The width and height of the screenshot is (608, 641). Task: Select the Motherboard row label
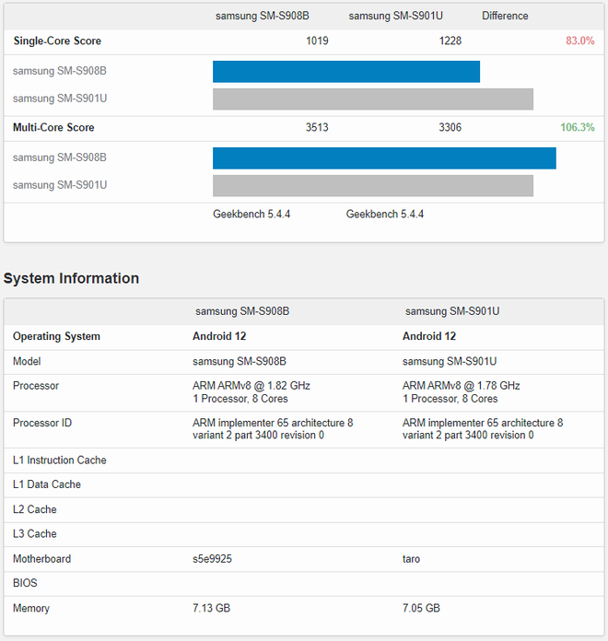point(41,559)
